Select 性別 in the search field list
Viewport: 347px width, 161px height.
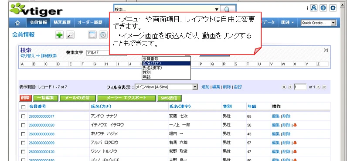click(166, 72)
